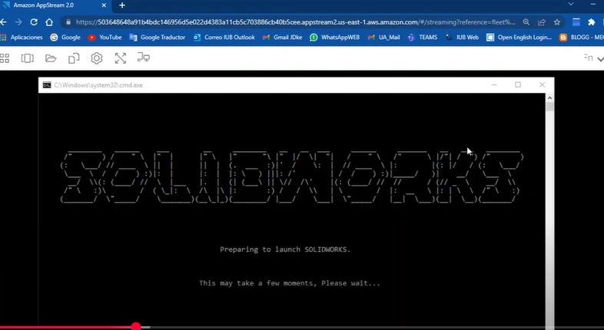
Task: Open the UA_Mail bookmark
Action: pos(383,38)
